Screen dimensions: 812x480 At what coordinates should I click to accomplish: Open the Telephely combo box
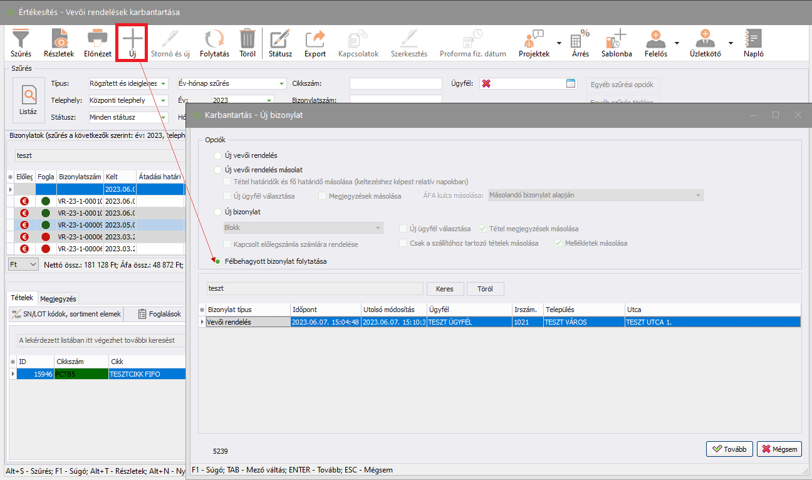164,101
